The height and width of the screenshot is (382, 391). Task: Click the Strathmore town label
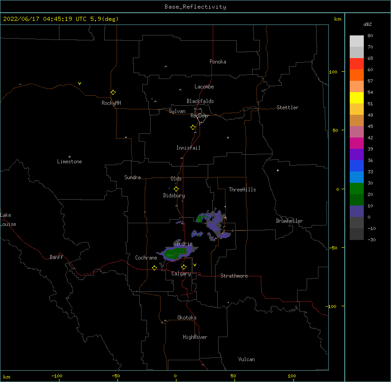234,276
